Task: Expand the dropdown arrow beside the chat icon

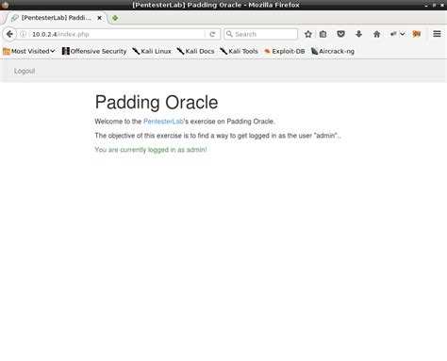Action: click(403, 34)
